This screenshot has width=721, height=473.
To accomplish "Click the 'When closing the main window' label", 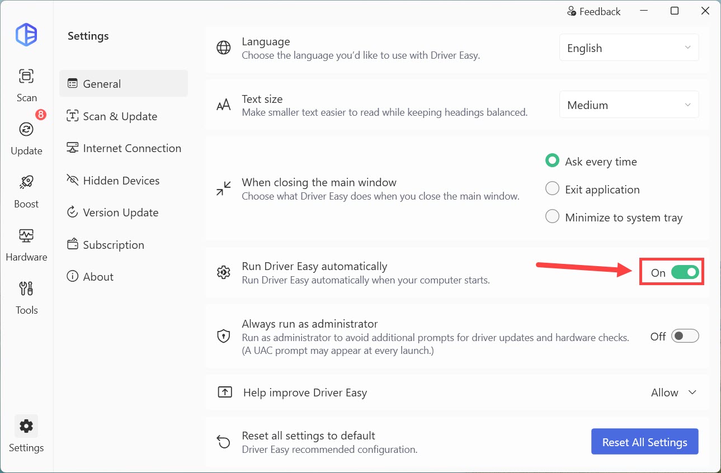I will [x=319, y=182].
